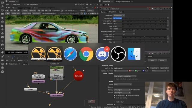Click the focal distance slider track
192x108 pixels.
tap(145, 39)
